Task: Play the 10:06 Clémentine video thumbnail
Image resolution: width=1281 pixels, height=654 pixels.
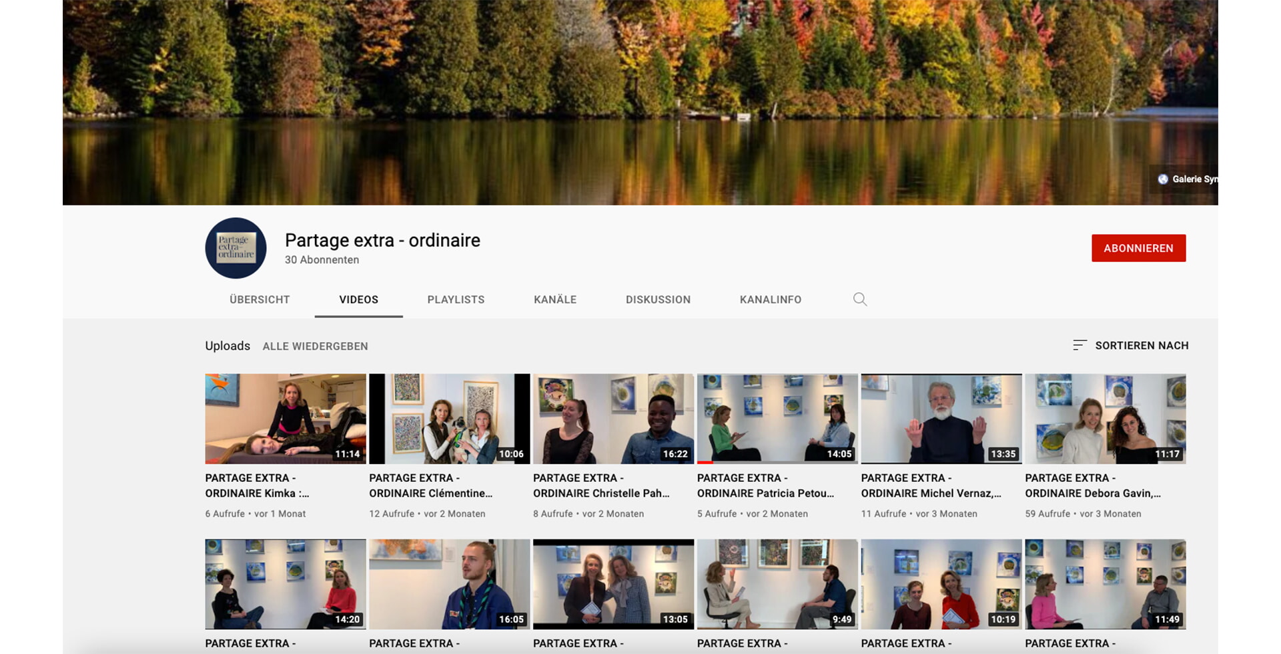Action: coord(449,419)
